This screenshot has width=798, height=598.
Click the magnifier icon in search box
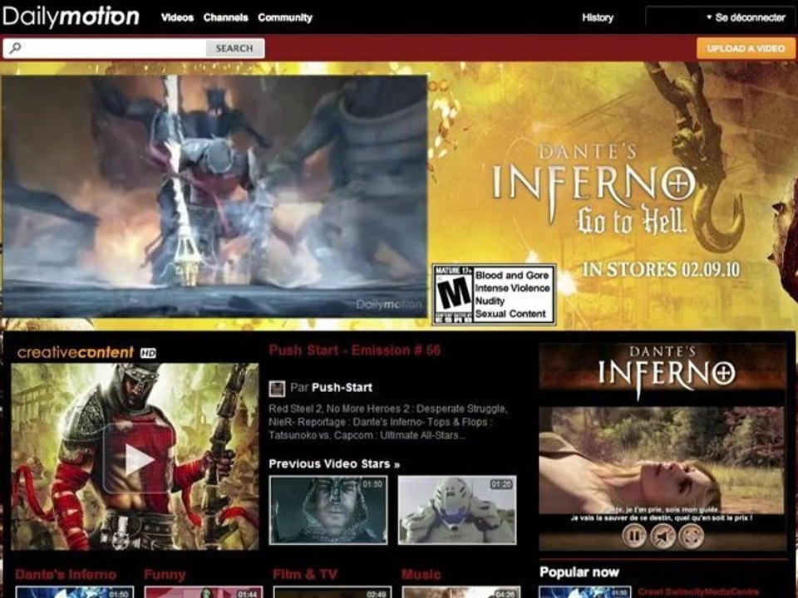coord(15,48)
